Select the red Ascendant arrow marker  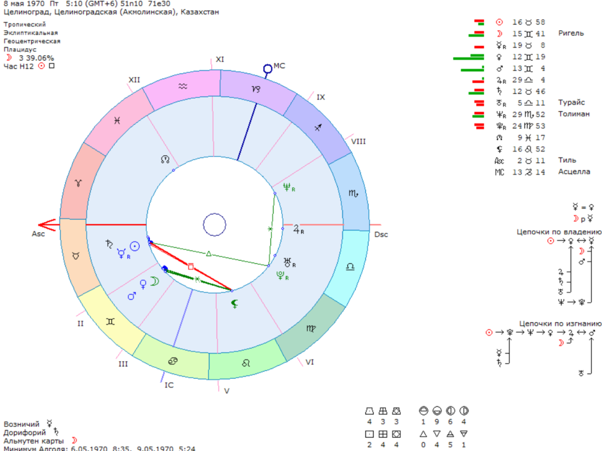pyautogui.click(x=47, y=225)
